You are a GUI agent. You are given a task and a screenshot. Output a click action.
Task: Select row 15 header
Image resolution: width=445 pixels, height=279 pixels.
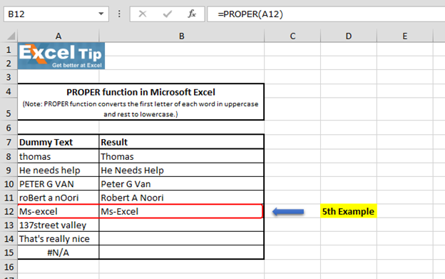(9, 253)
